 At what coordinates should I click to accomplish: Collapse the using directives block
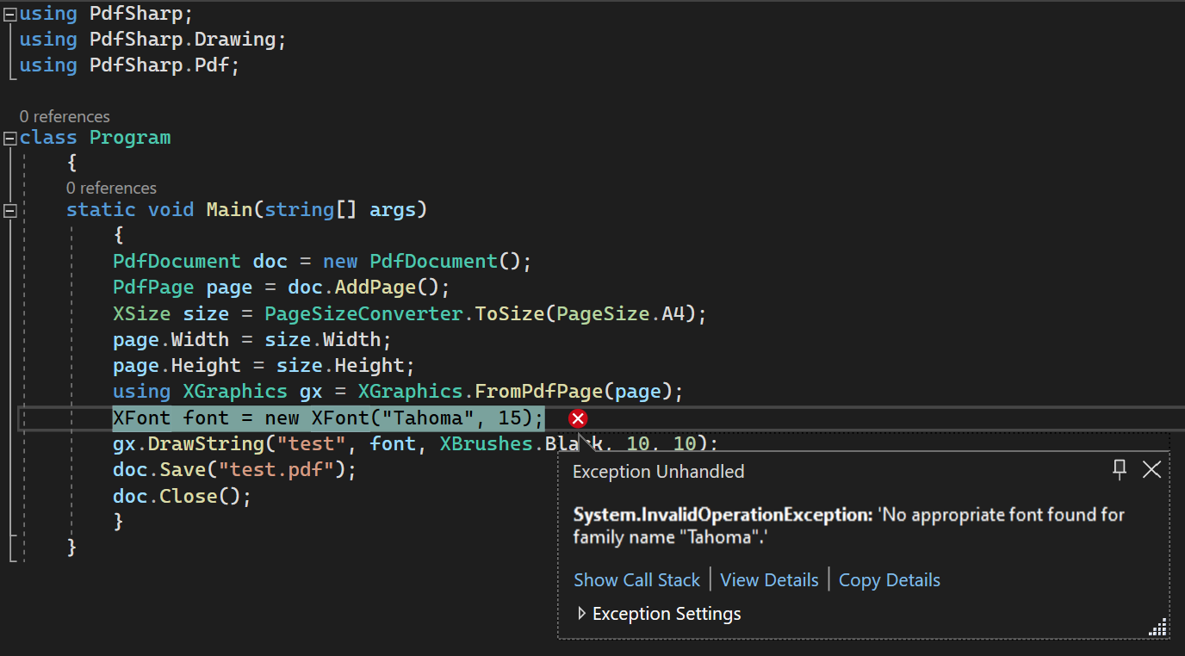9,14
